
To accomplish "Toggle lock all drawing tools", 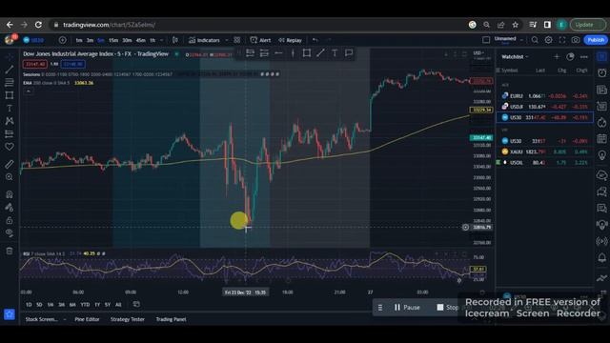I will pos(10,220).
